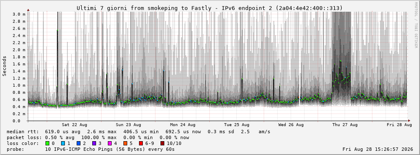420x155 pixels.
Task: Click the RRDTOOL / TOBI OETIKER vertical text
Action: pos(416,25)
